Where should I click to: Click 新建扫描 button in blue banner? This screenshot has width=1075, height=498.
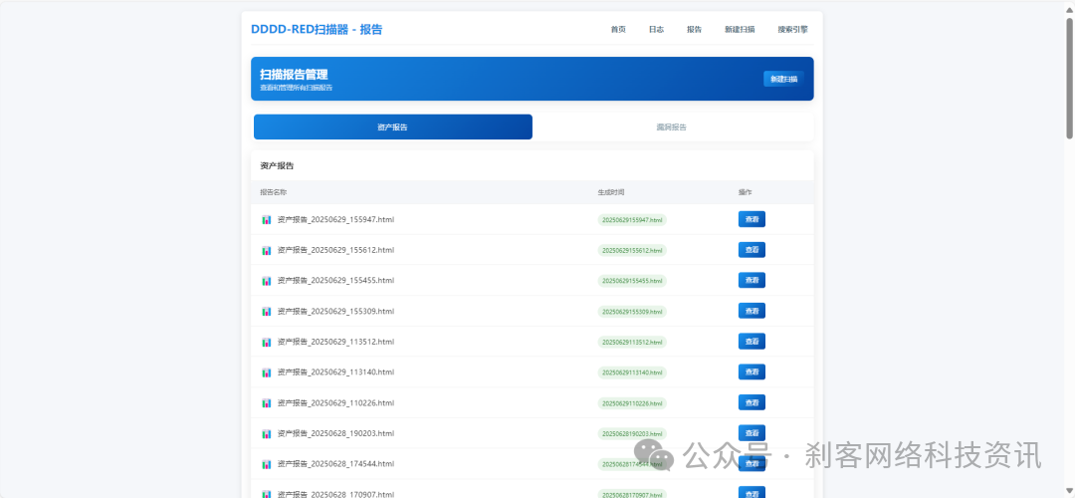tap(783, 79)
